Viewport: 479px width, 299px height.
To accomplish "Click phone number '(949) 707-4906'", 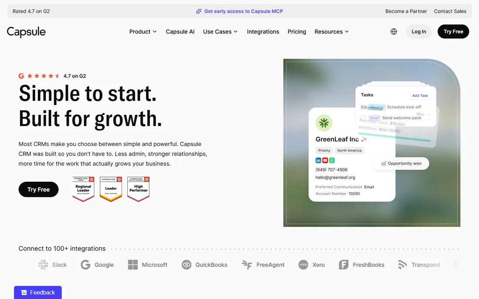I will [331, 170].
